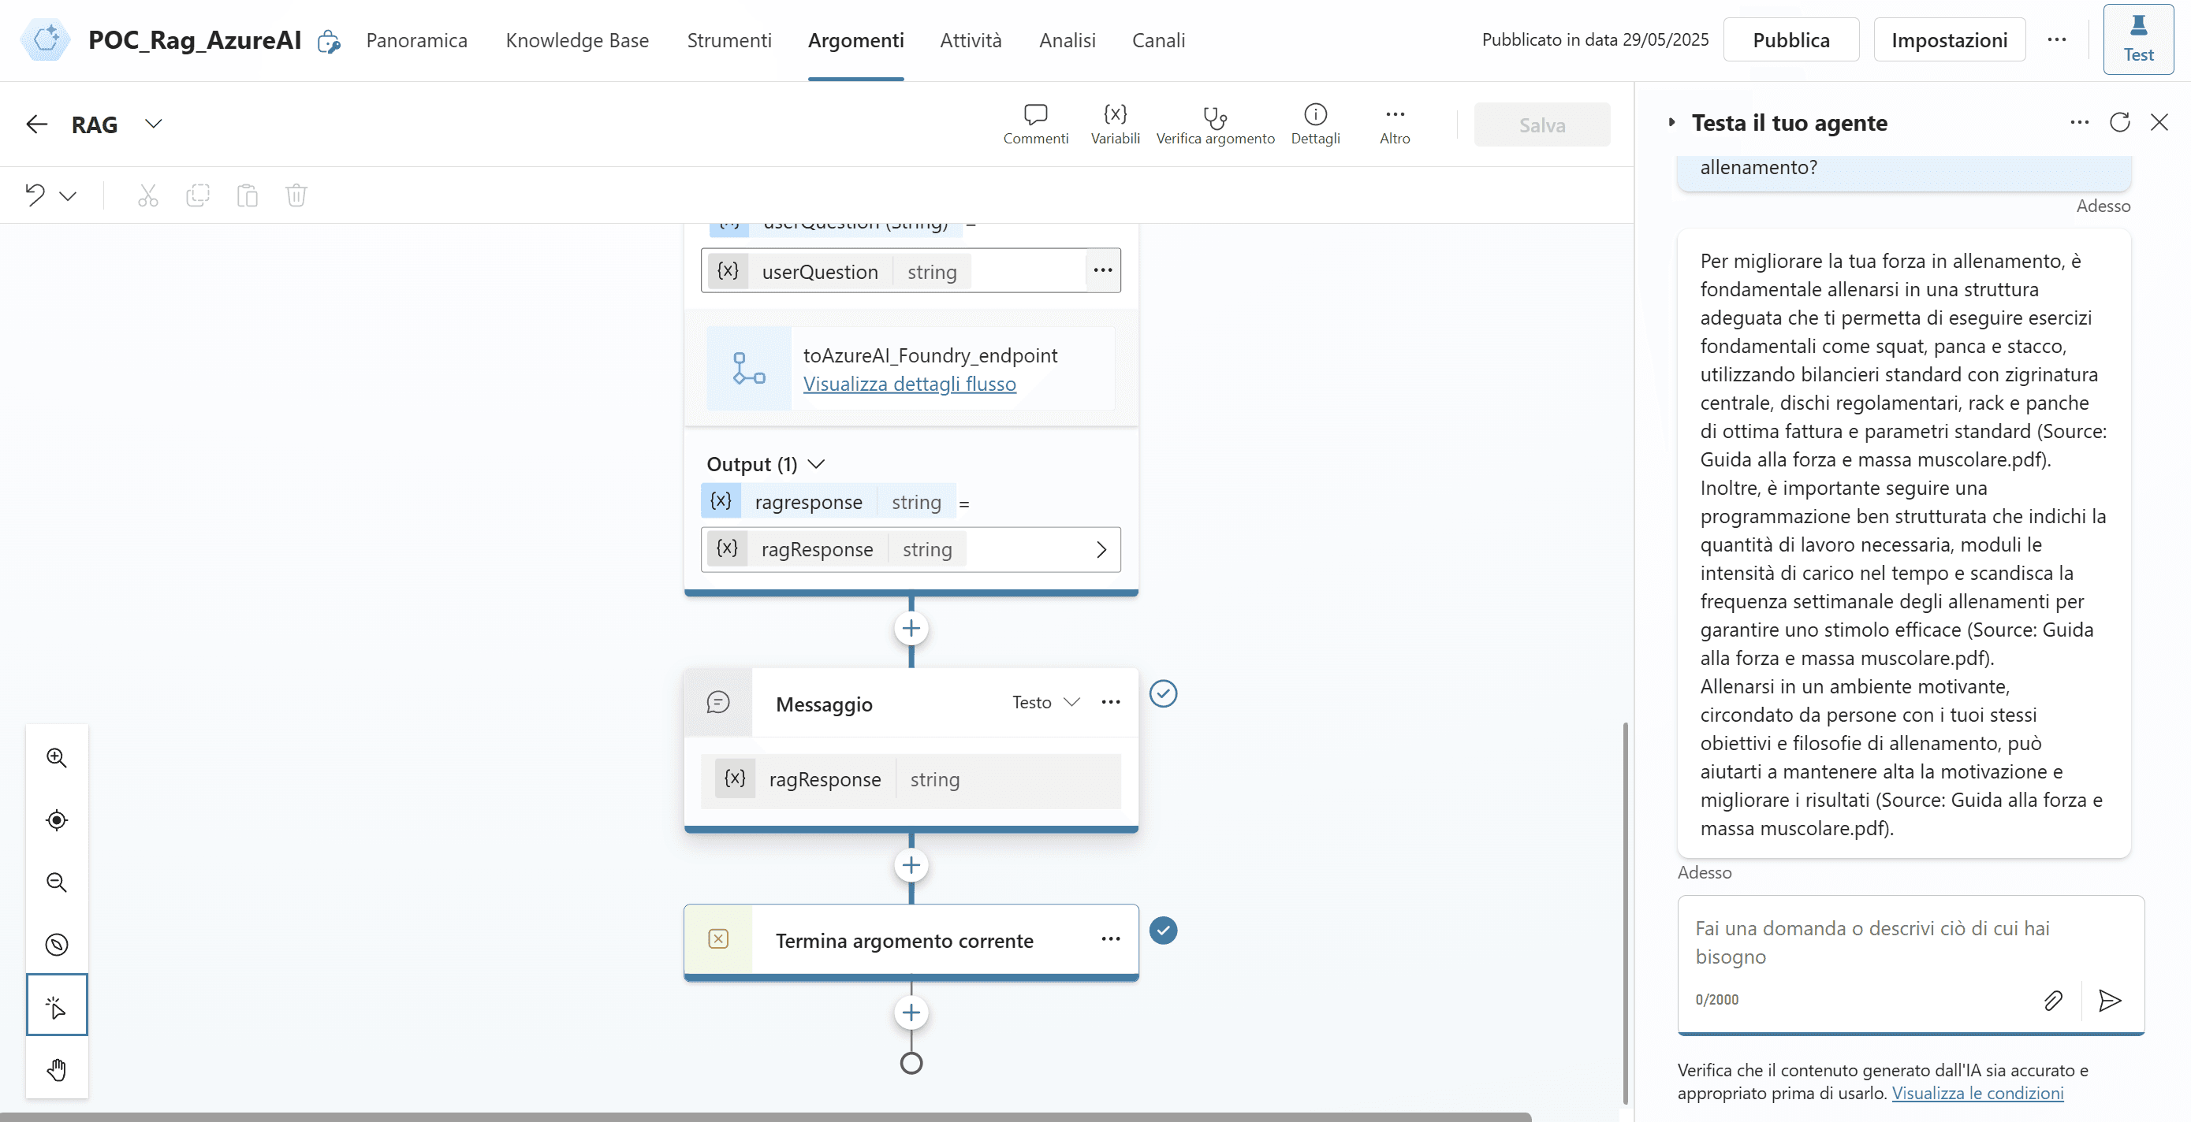Zoom out on the canvas
This screenshot has width=2191, height=1122.
57,882
